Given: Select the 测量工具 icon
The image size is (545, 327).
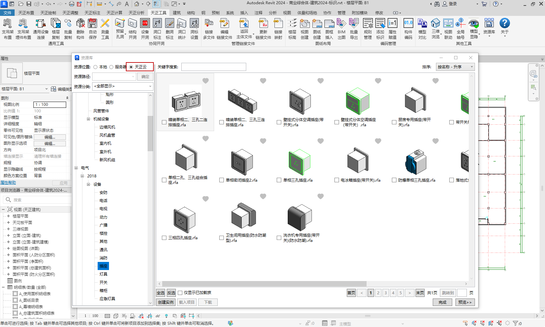Looking at the screenshot, I should pos(105,29).
